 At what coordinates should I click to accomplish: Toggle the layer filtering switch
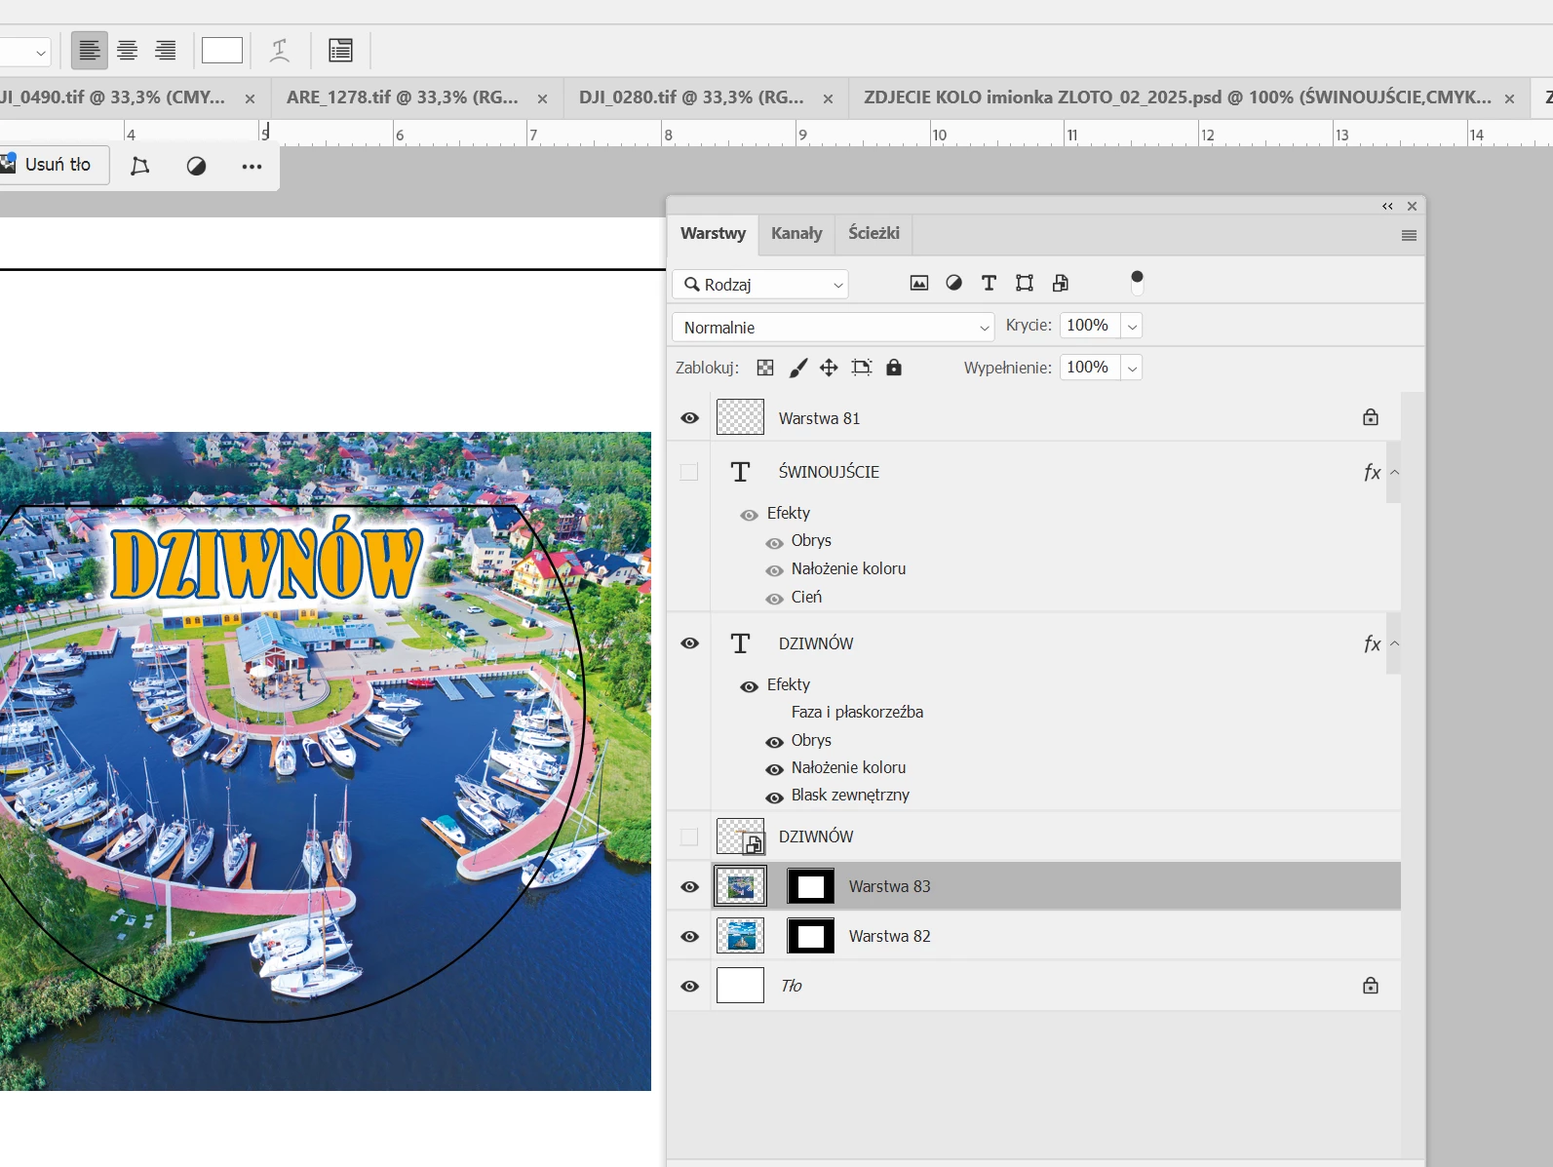(1137, 283)
